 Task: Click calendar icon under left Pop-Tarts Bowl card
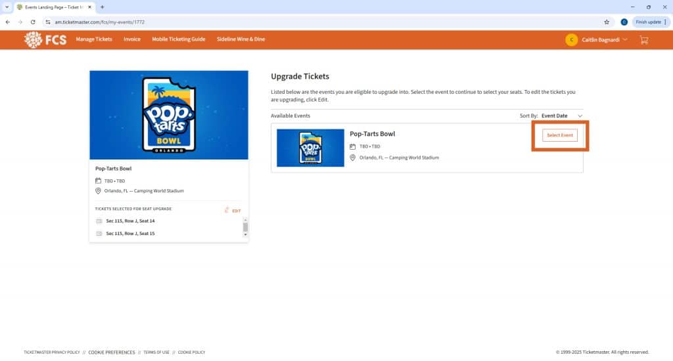[x=98, y=181]
